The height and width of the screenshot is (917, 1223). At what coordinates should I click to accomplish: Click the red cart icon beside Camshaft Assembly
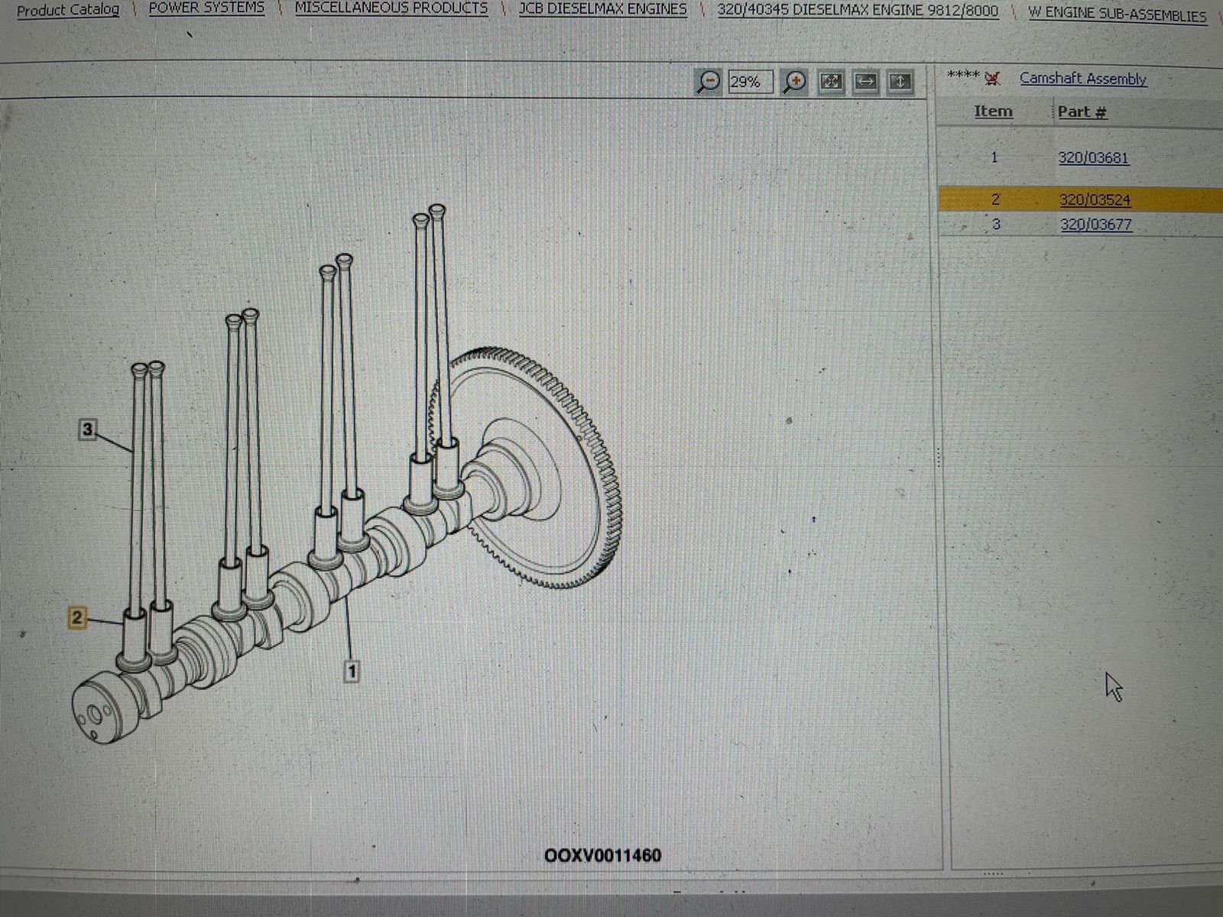click(x=992, y=78)
